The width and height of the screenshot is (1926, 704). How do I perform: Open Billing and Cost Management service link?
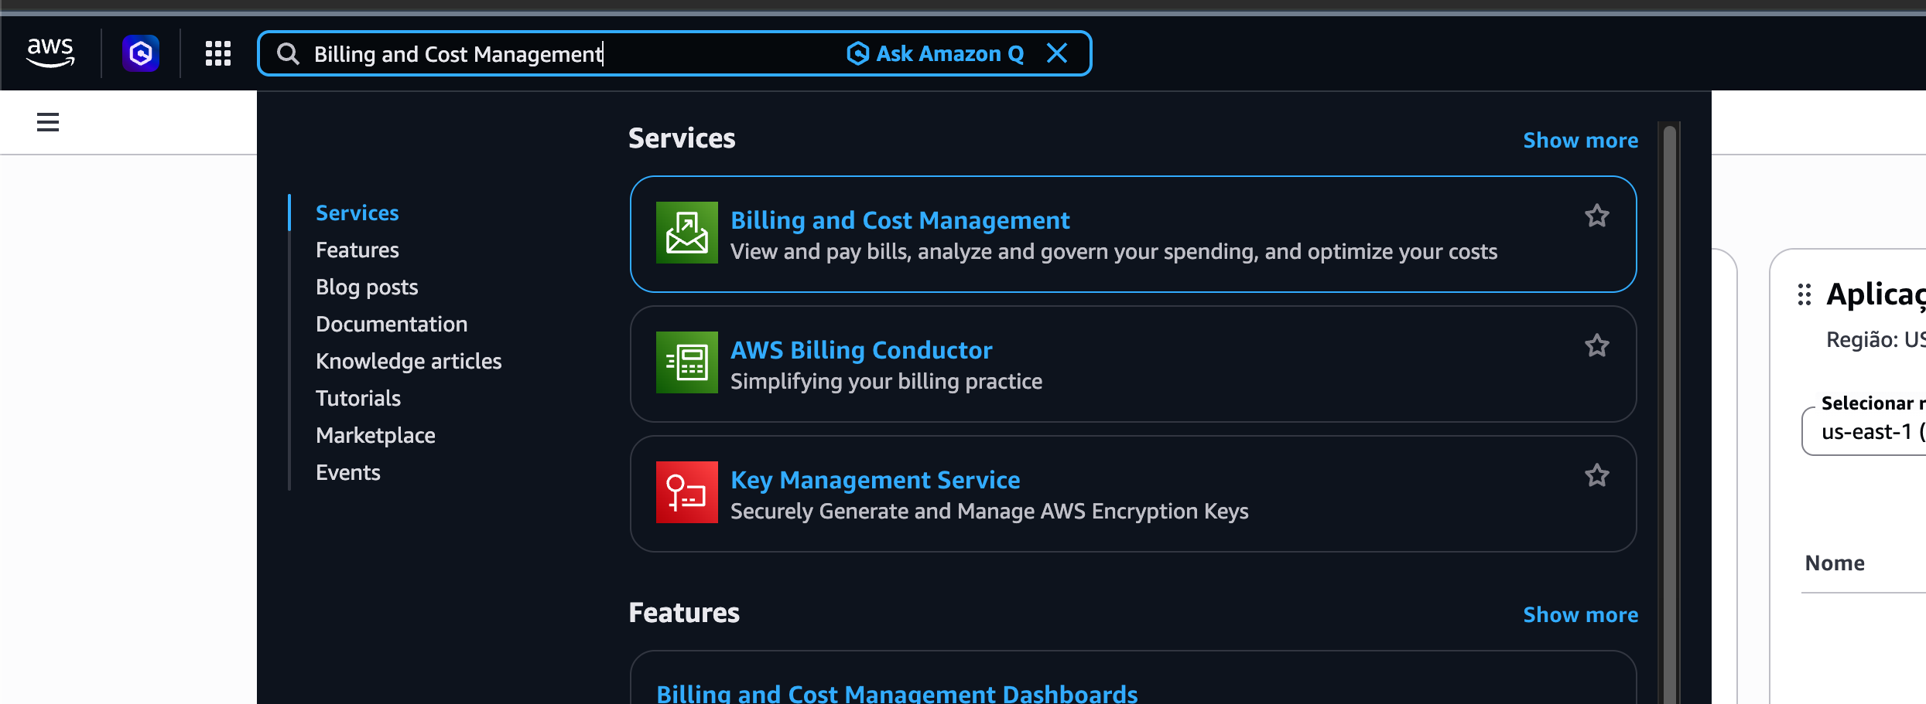(900, 220)
